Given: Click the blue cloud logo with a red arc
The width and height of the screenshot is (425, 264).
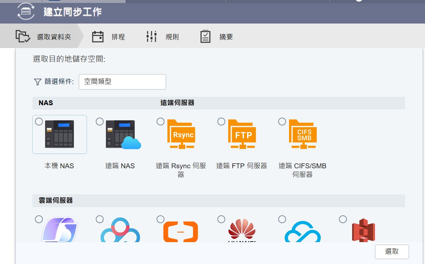Looking at the screenshot, I should 120,230.
